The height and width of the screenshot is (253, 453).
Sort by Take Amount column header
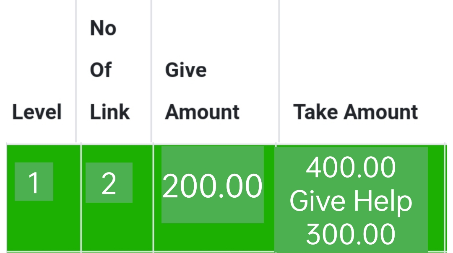(355, 112)
